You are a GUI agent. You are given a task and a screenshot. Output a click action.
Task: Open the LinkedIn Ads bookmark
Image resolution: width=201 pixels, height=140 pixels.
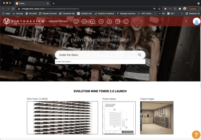click(84, 13)
